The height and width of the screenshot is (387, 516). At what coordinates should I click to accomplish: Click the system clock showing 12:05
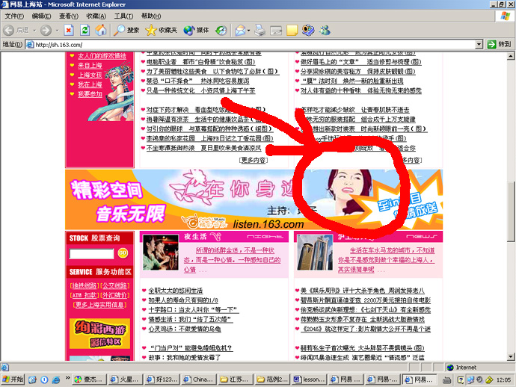[504, 380]
